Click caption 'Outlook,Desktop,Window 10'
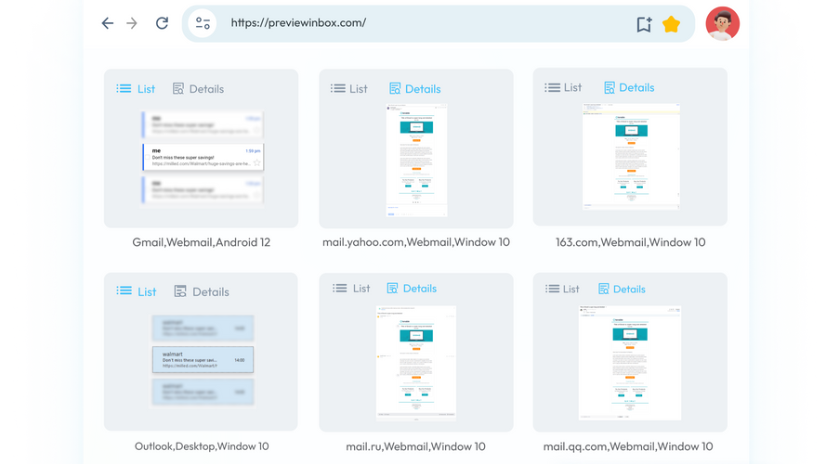Image resolution: width=826 pixels, height=464 pixels. (202, 446)
